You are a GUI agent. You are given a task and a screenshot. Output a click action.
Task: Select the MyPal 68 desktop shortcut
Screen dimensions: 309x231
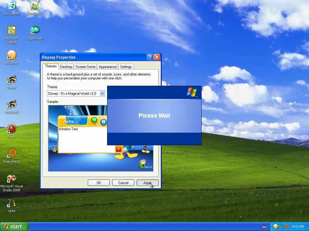11,107
